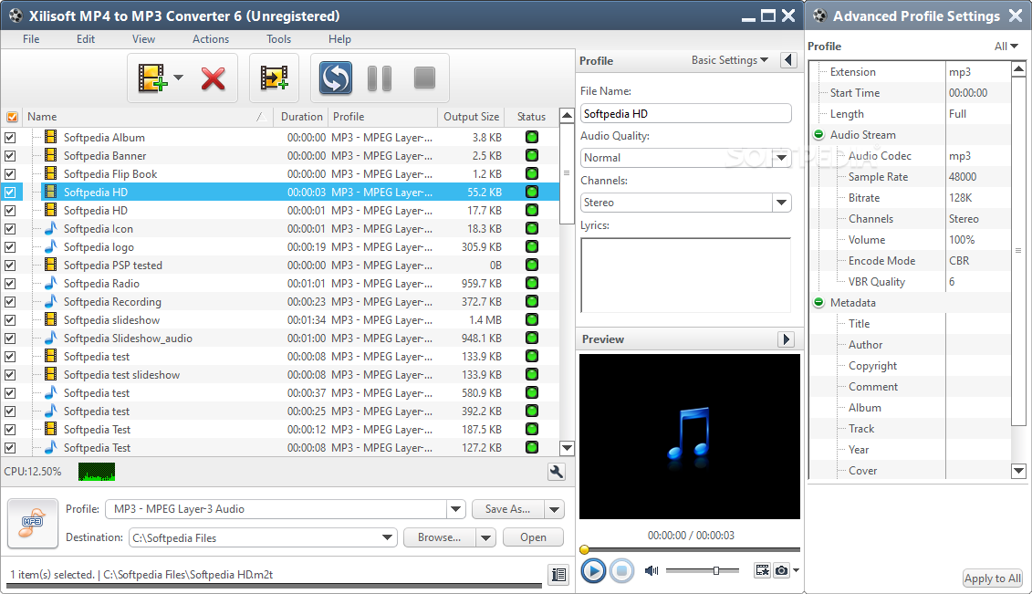Click the Open destination button
This screenshot has height=594, width=1032.
[533, 537]
